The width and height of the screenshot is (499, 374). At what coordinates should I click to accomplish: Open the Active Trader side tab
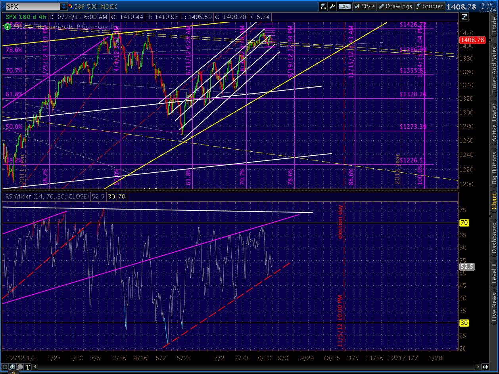pyautogui.click(x=494, y=123)
